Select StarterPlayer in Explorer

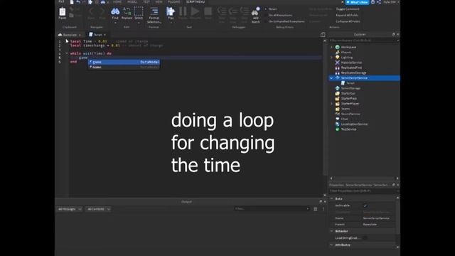pyautogui.click(x=350, y=104)
